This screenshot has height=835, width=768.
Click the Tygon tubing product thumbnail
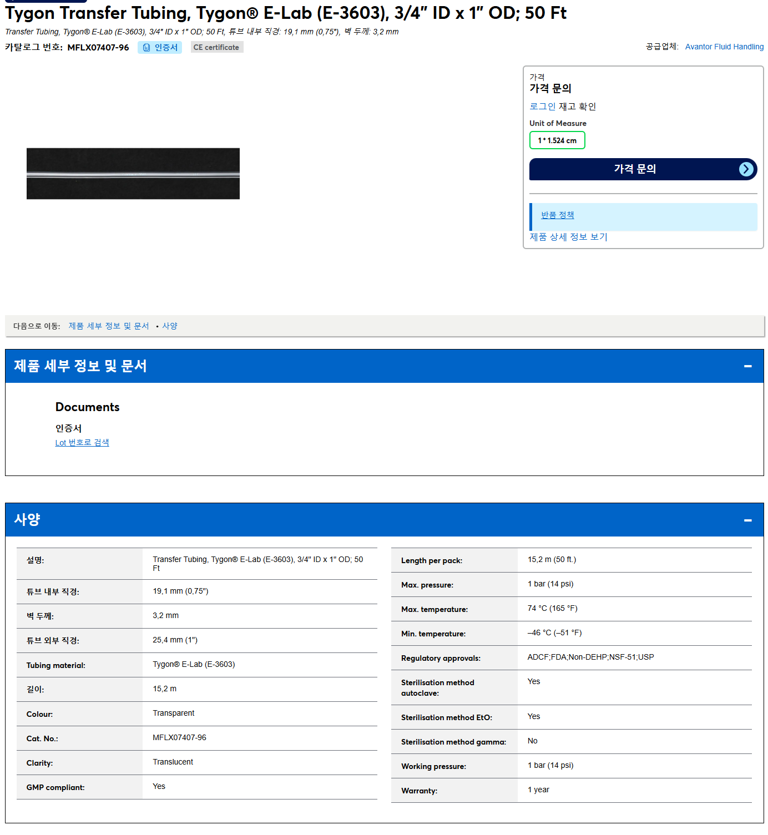pos(133,174)
